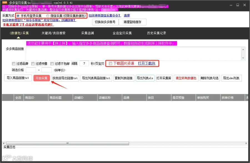The width and height of the screenshot is (250, 163).
Task: Click 店铺名称 column header
Action: point(109,98)
